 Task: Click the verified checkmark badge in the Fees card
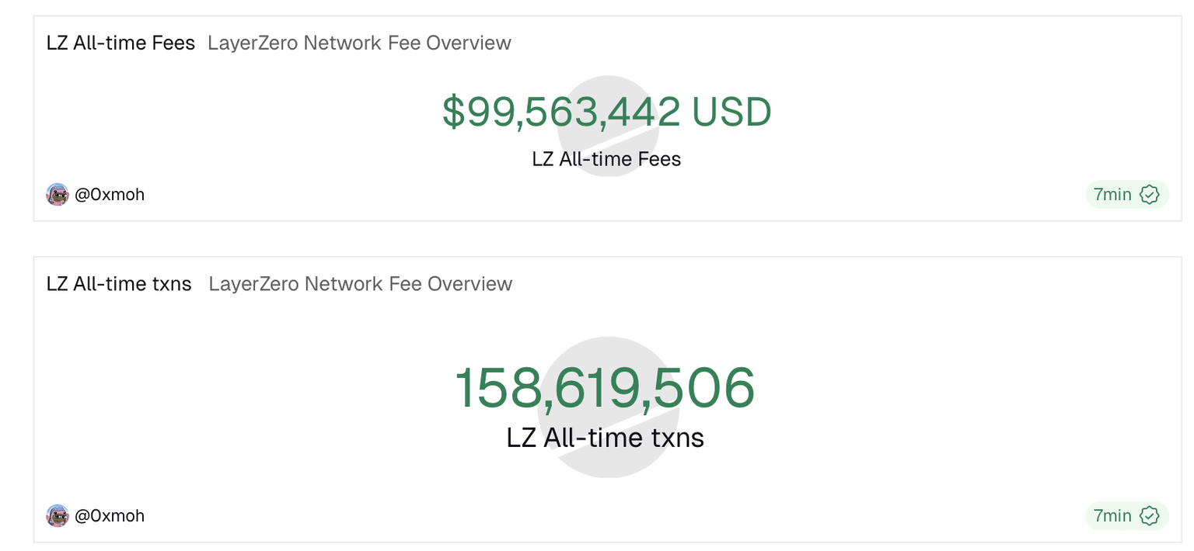point(1149,194)
